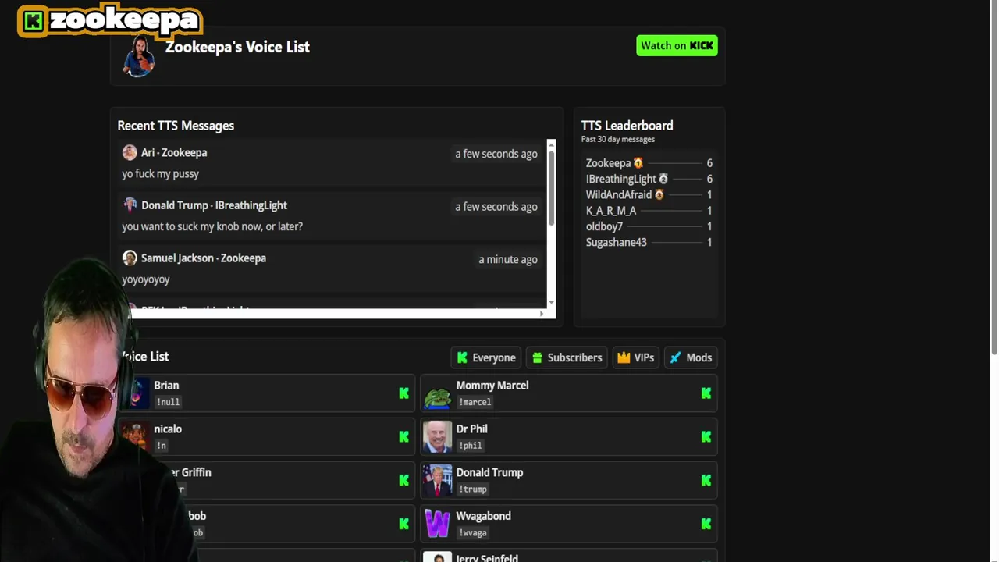Select the VIPs filter tab
Image resolution: width=999 pixels, height=562 pixels.
(x=635, y=357)
